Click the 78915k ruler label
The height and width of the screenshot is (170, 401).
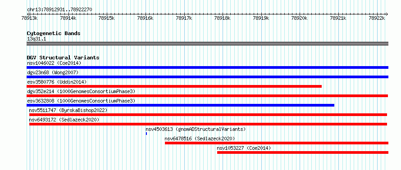point(107,18)
